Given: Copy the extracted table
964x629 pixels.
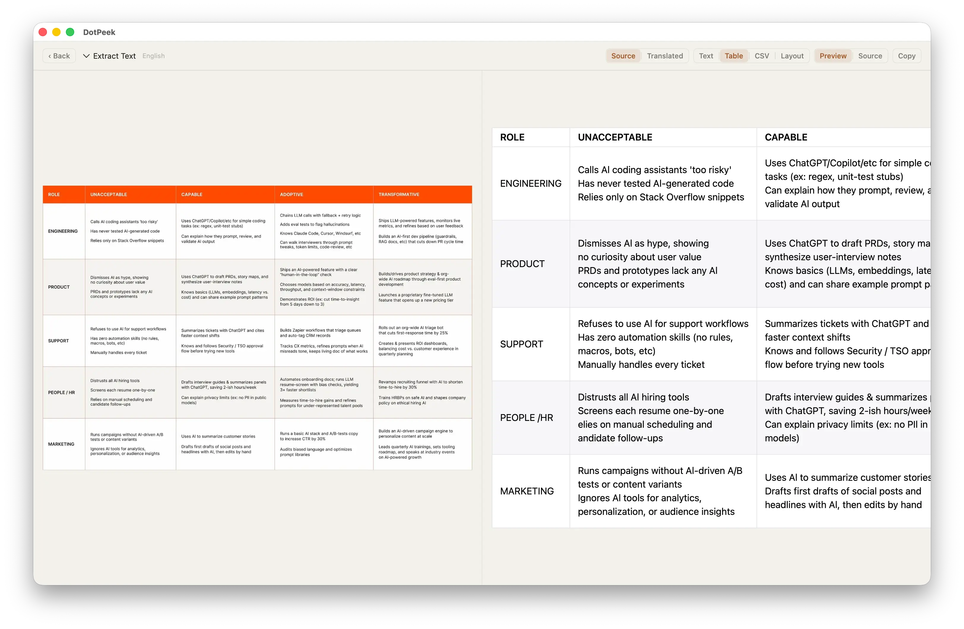Looking at the screenshot, I should point(906,56).
